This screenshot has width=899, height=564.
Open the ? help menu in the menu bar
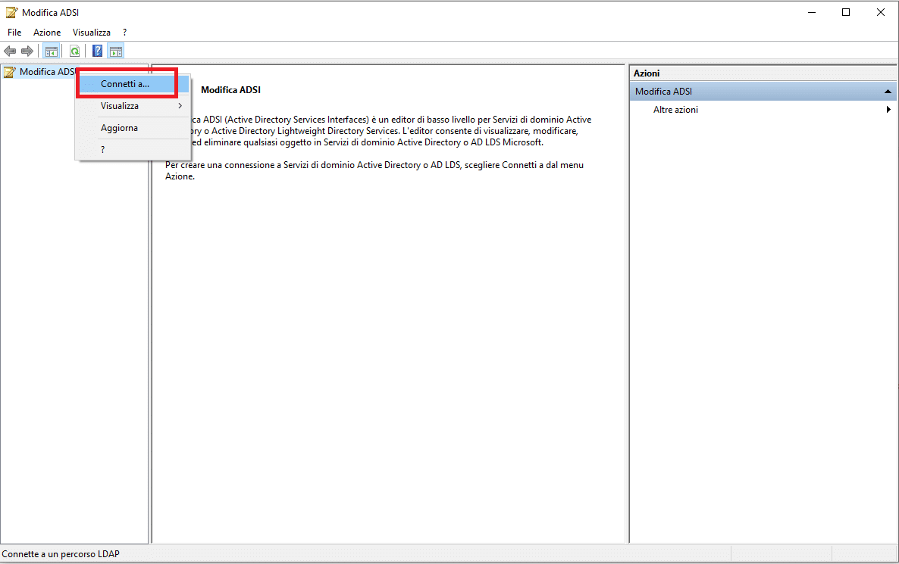coord(124,33)
